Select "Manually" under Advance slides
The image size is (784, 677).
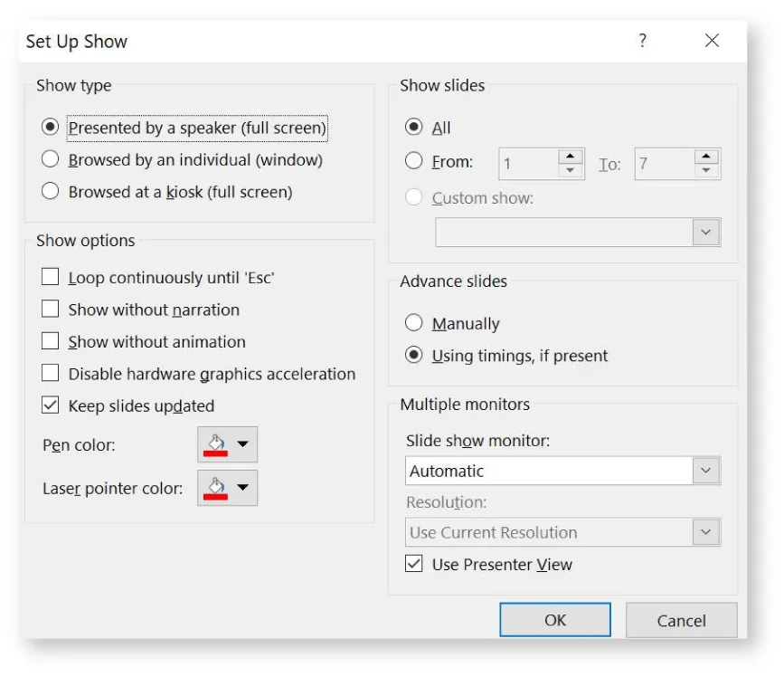[x=413, y=323]
